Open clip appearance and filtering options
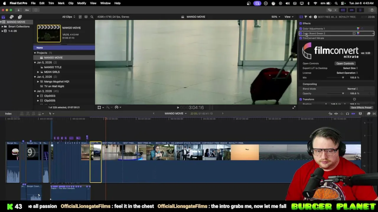The width and height of the screenshot is (378, 212). (x=86, y=17)
